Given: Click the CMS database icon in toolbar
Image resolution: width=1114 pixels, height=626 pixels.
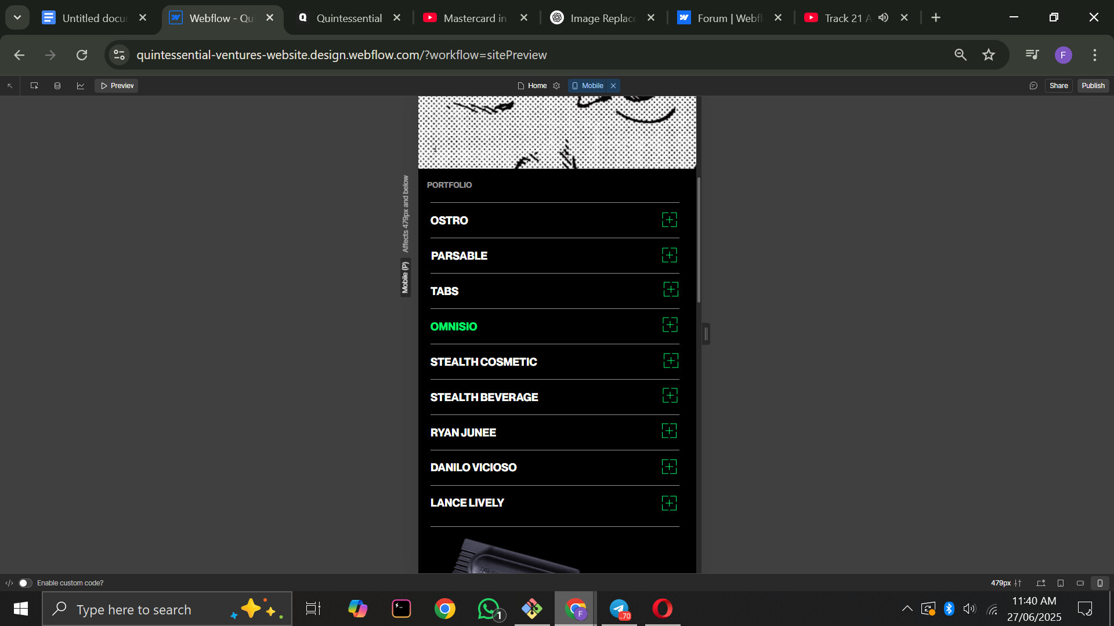Looking at the screenshot, I should pyautogui.click(x=57, y=86).
